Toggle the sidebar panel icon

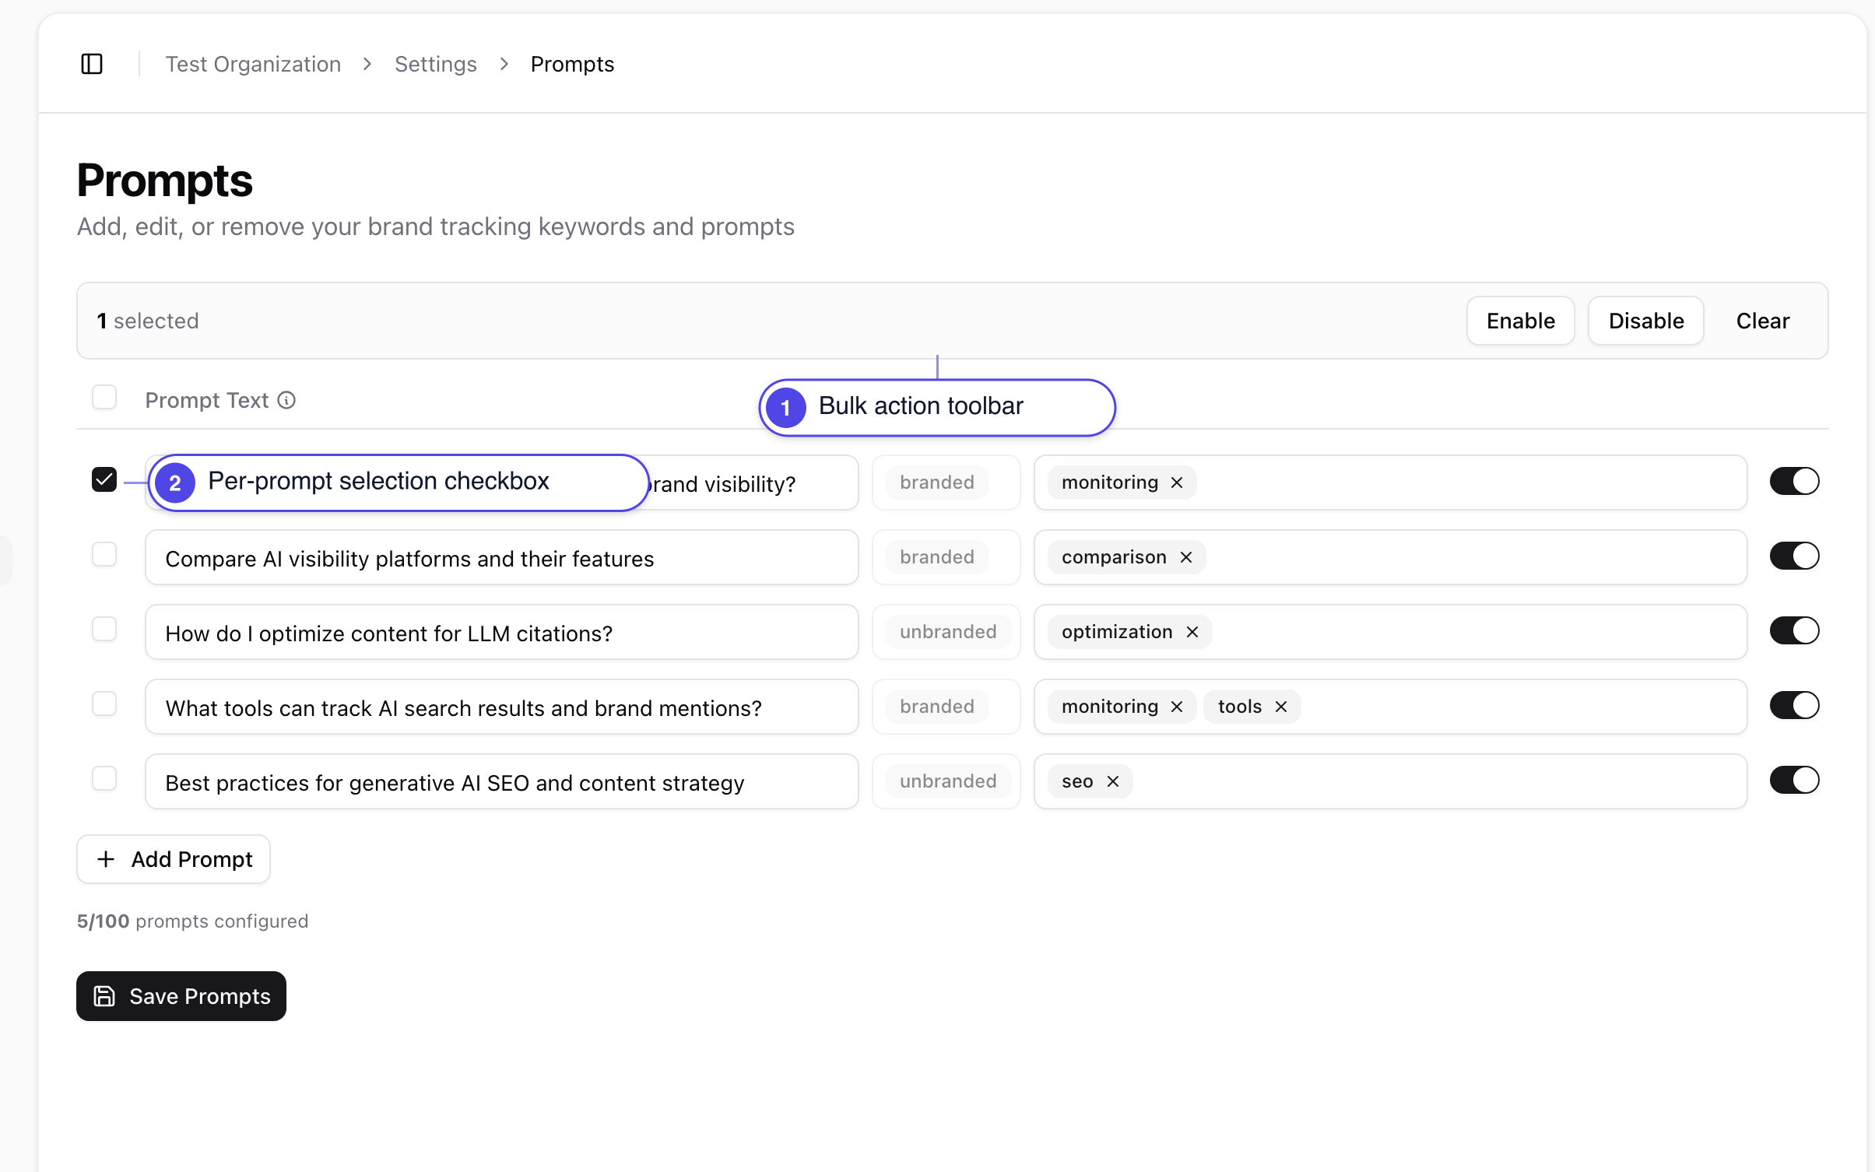[x=92, y=64]
